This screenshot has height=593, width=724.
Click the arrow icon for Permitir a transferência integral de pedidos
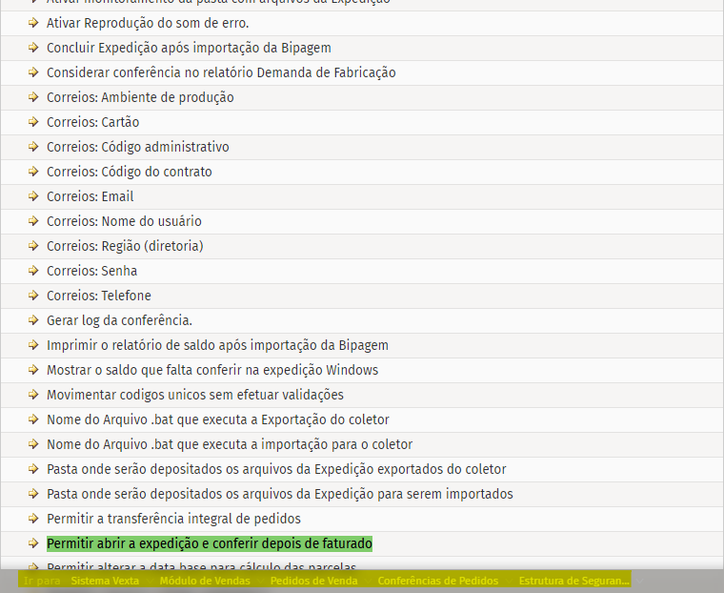tap(34, 519)
